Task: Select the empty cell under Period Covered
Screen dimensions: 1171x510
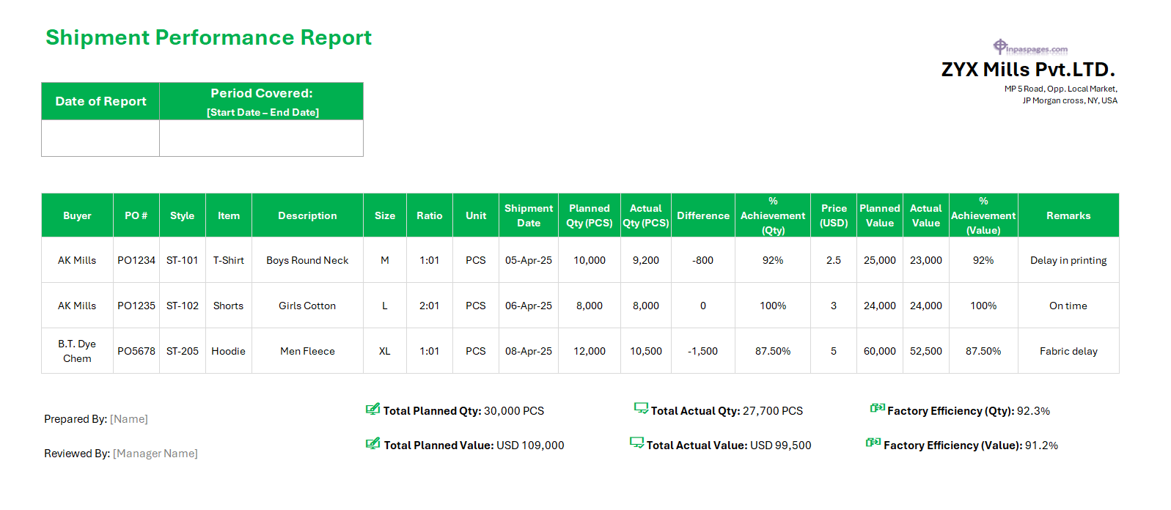Action: 261,138
